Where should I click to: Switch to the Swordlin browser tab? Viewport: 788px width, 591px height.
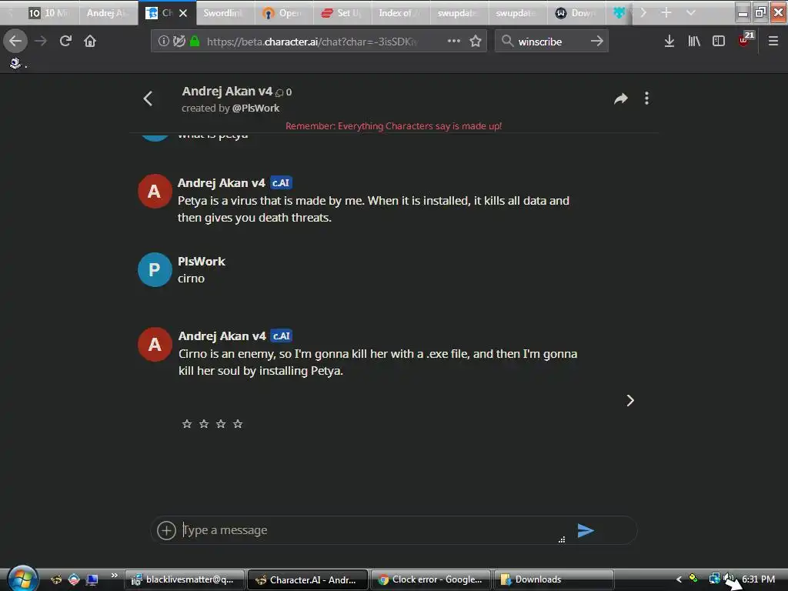pos(225,13)
